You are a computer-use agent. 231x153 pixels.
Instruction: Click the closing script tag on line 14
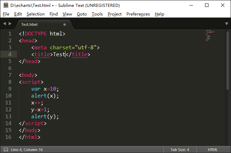pos(33,123)
